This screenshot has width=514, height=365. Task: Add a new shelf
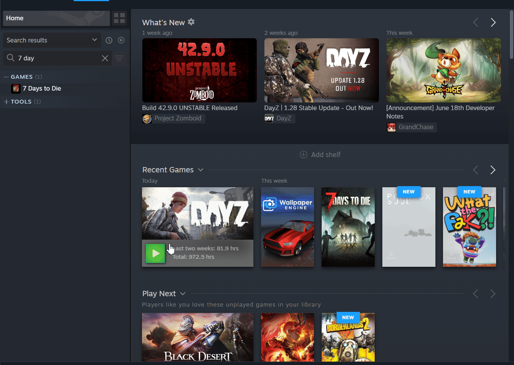tap(320, 154)
